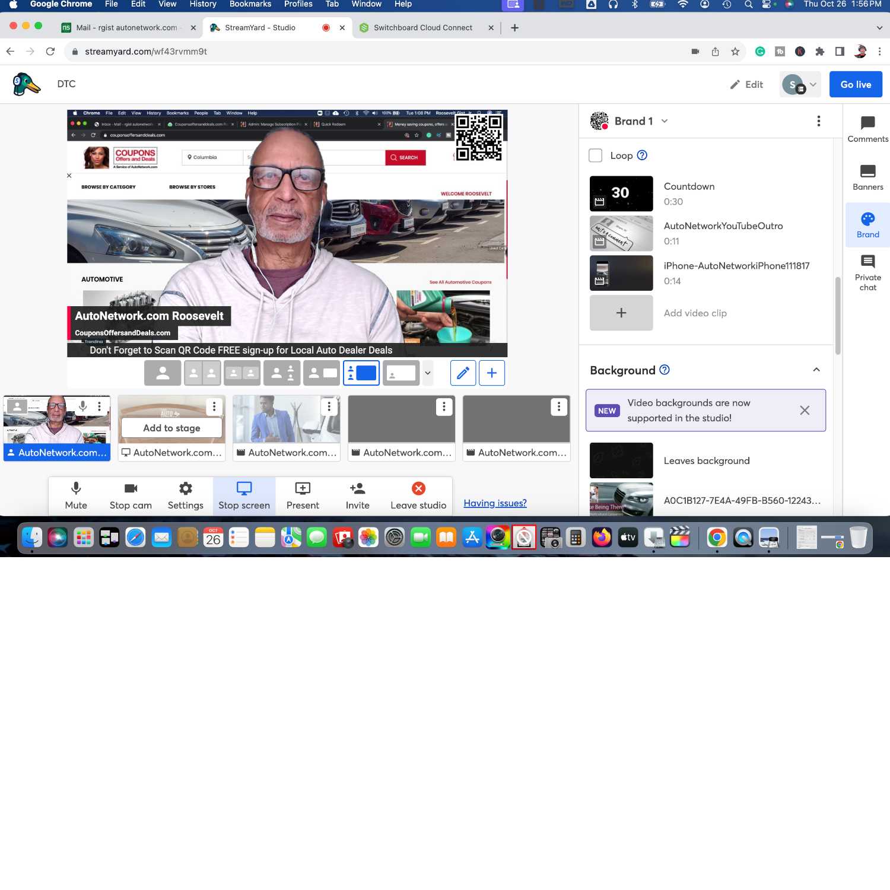Expand more layout options
This screenshot has height=890, width=890.
pyautogui.click(x=428, y=373)
